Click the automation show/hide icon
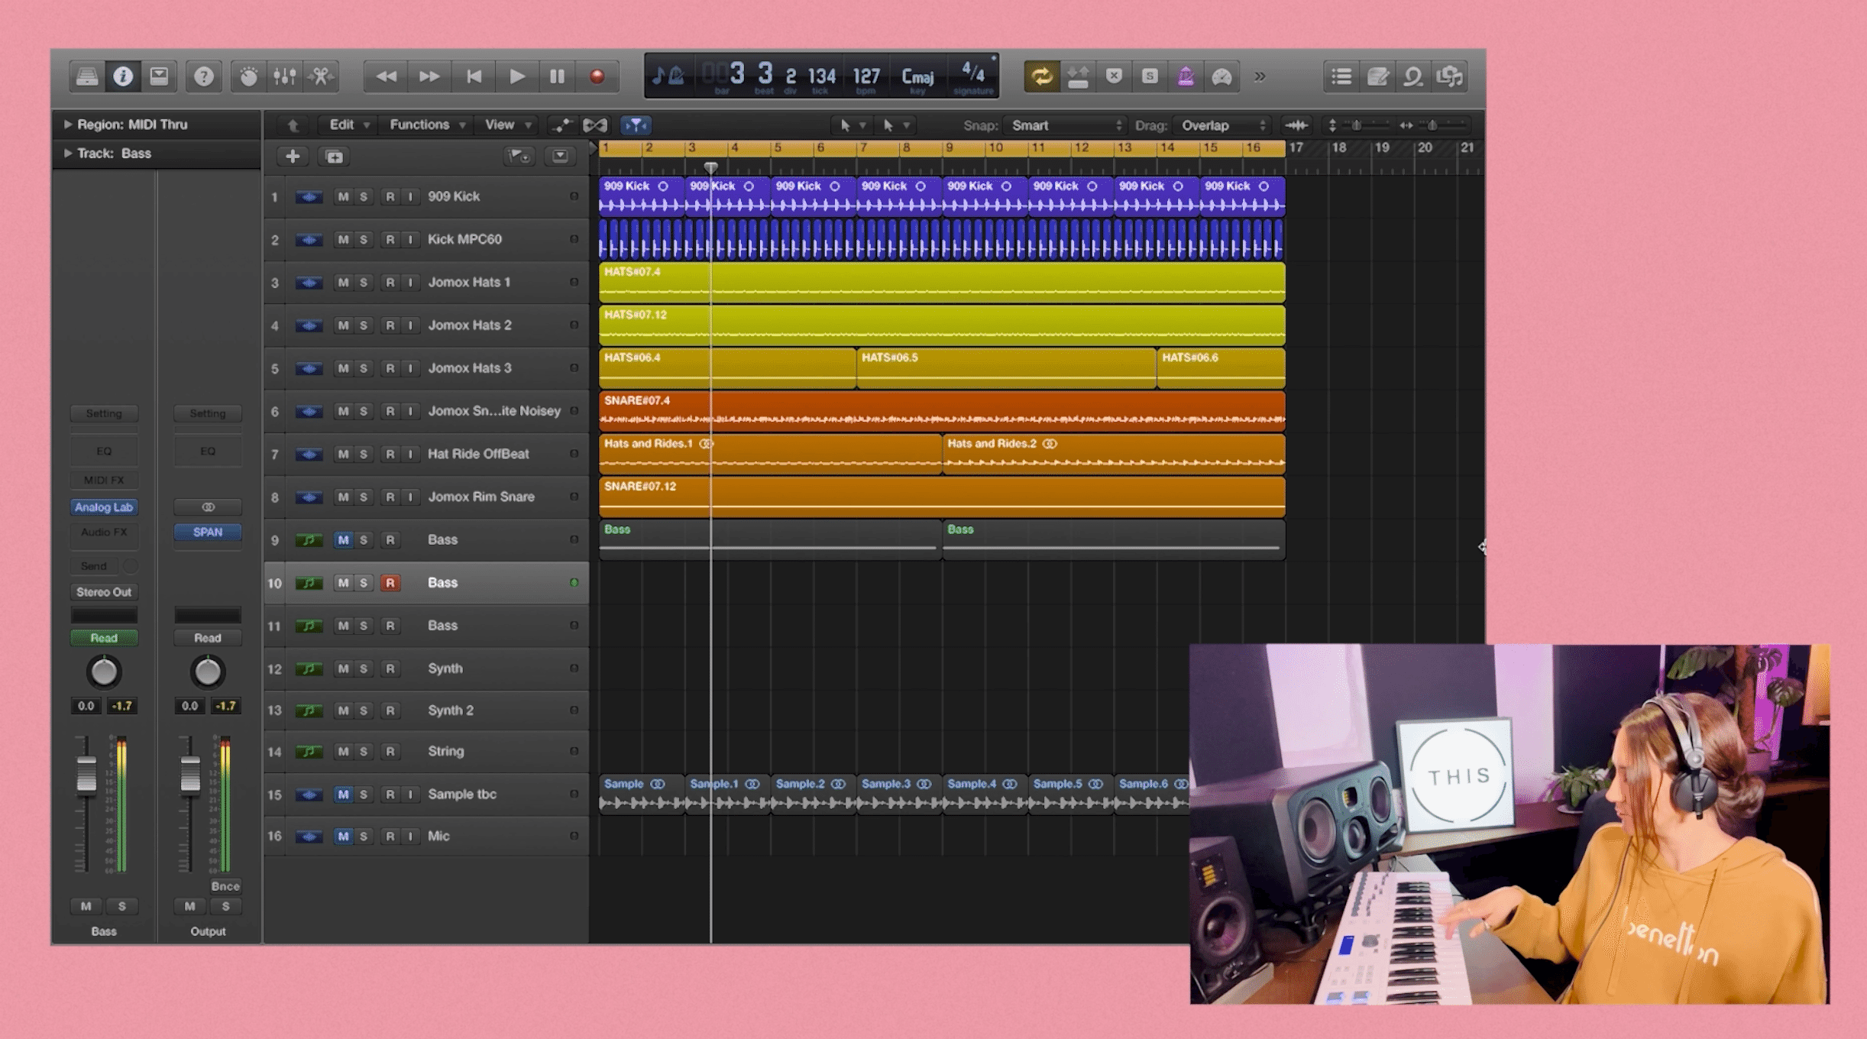Image resolution: width=1867 pixels, height=1039 pixels. [x=562, y=125]
